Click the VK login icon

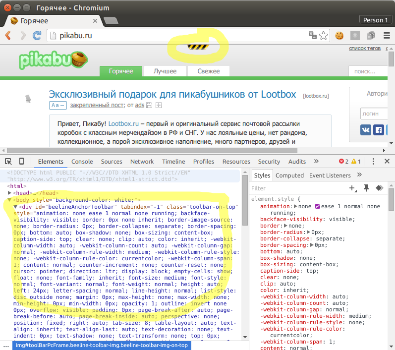366,130
